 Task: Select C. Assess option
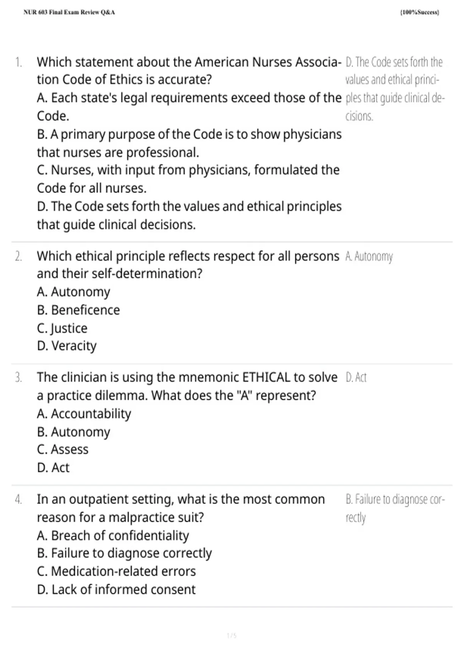(63, 449)
